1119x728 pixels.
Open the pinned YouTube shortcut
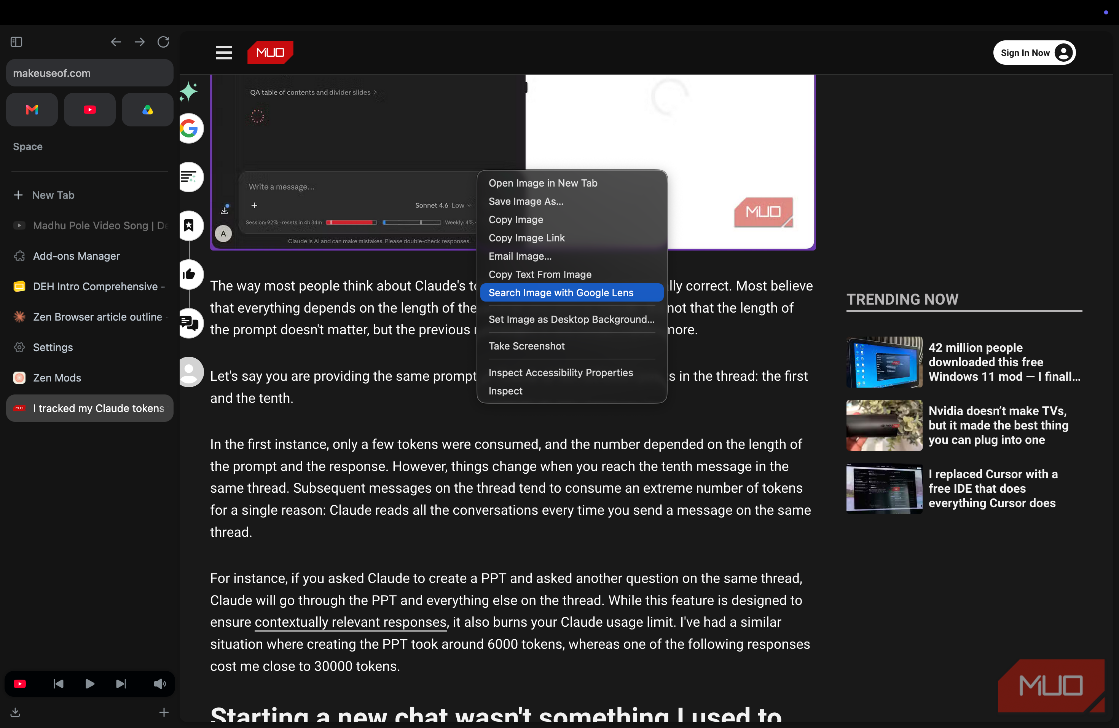click(90, 110)
